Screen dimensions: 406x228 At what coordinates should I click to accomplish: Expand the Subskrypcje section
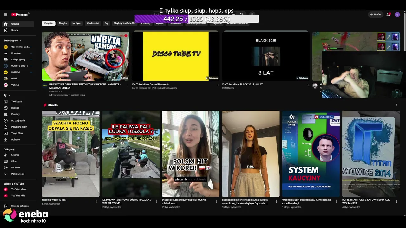[12, 41]
